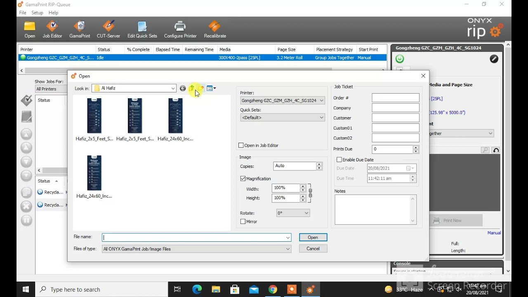
Task: Start the Recalibrate tool
Action: click(215, 29)
